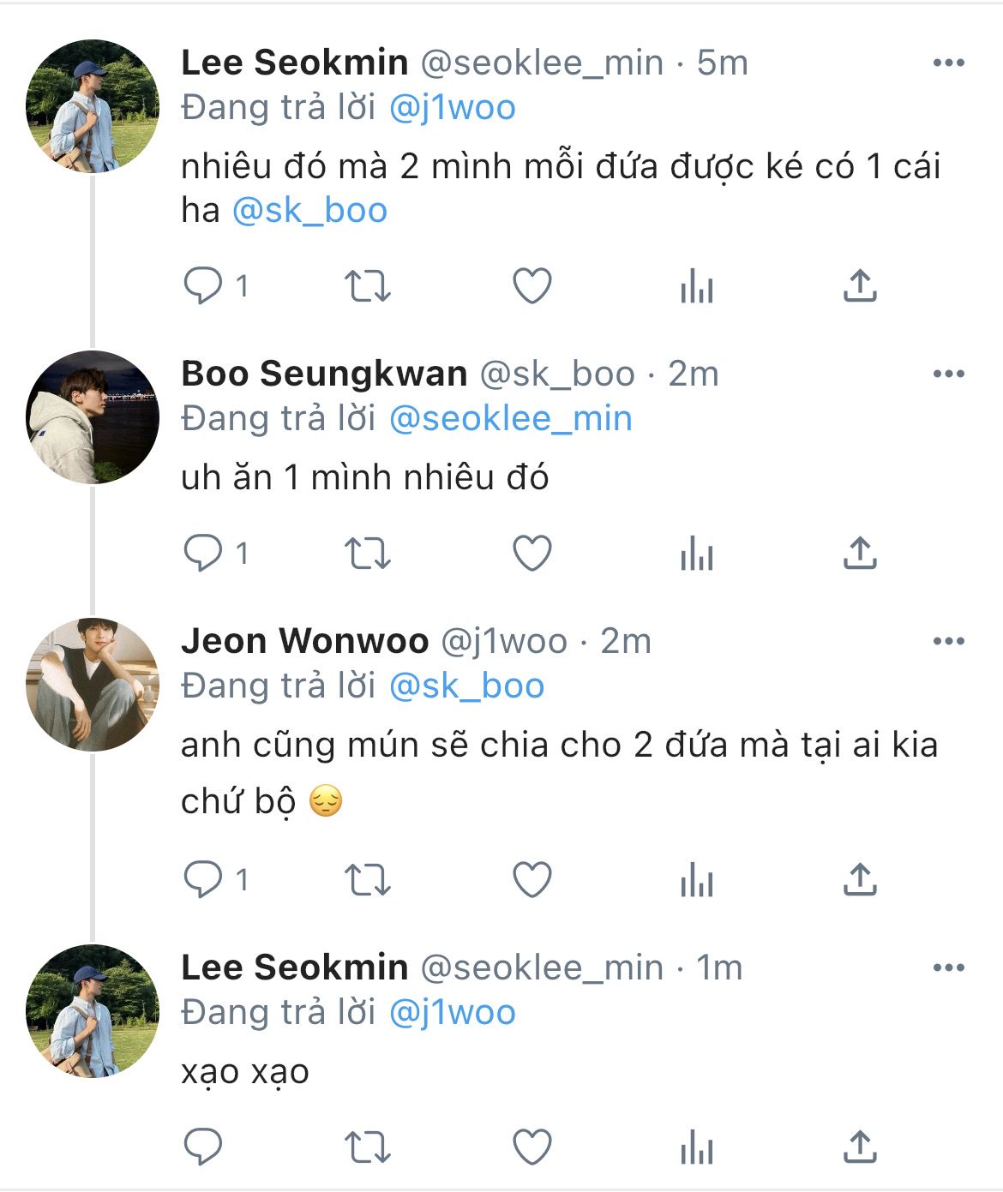1003x1192 pixels.
Task: Open Jeon Wonwoo's profile picture
Action: coord(93,685)
